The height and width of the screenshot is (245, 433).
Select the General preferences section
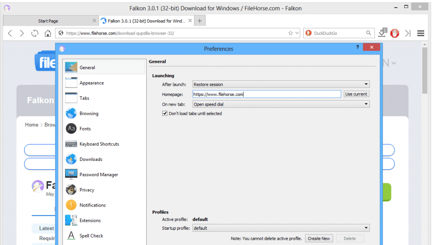(105, 67)
